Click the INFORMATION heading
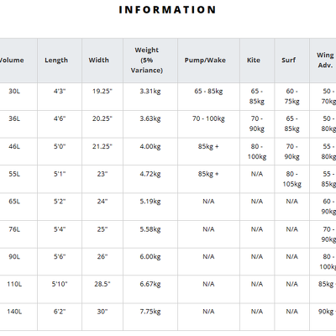Viewport: 336px width, 336px height. [167, 10]
